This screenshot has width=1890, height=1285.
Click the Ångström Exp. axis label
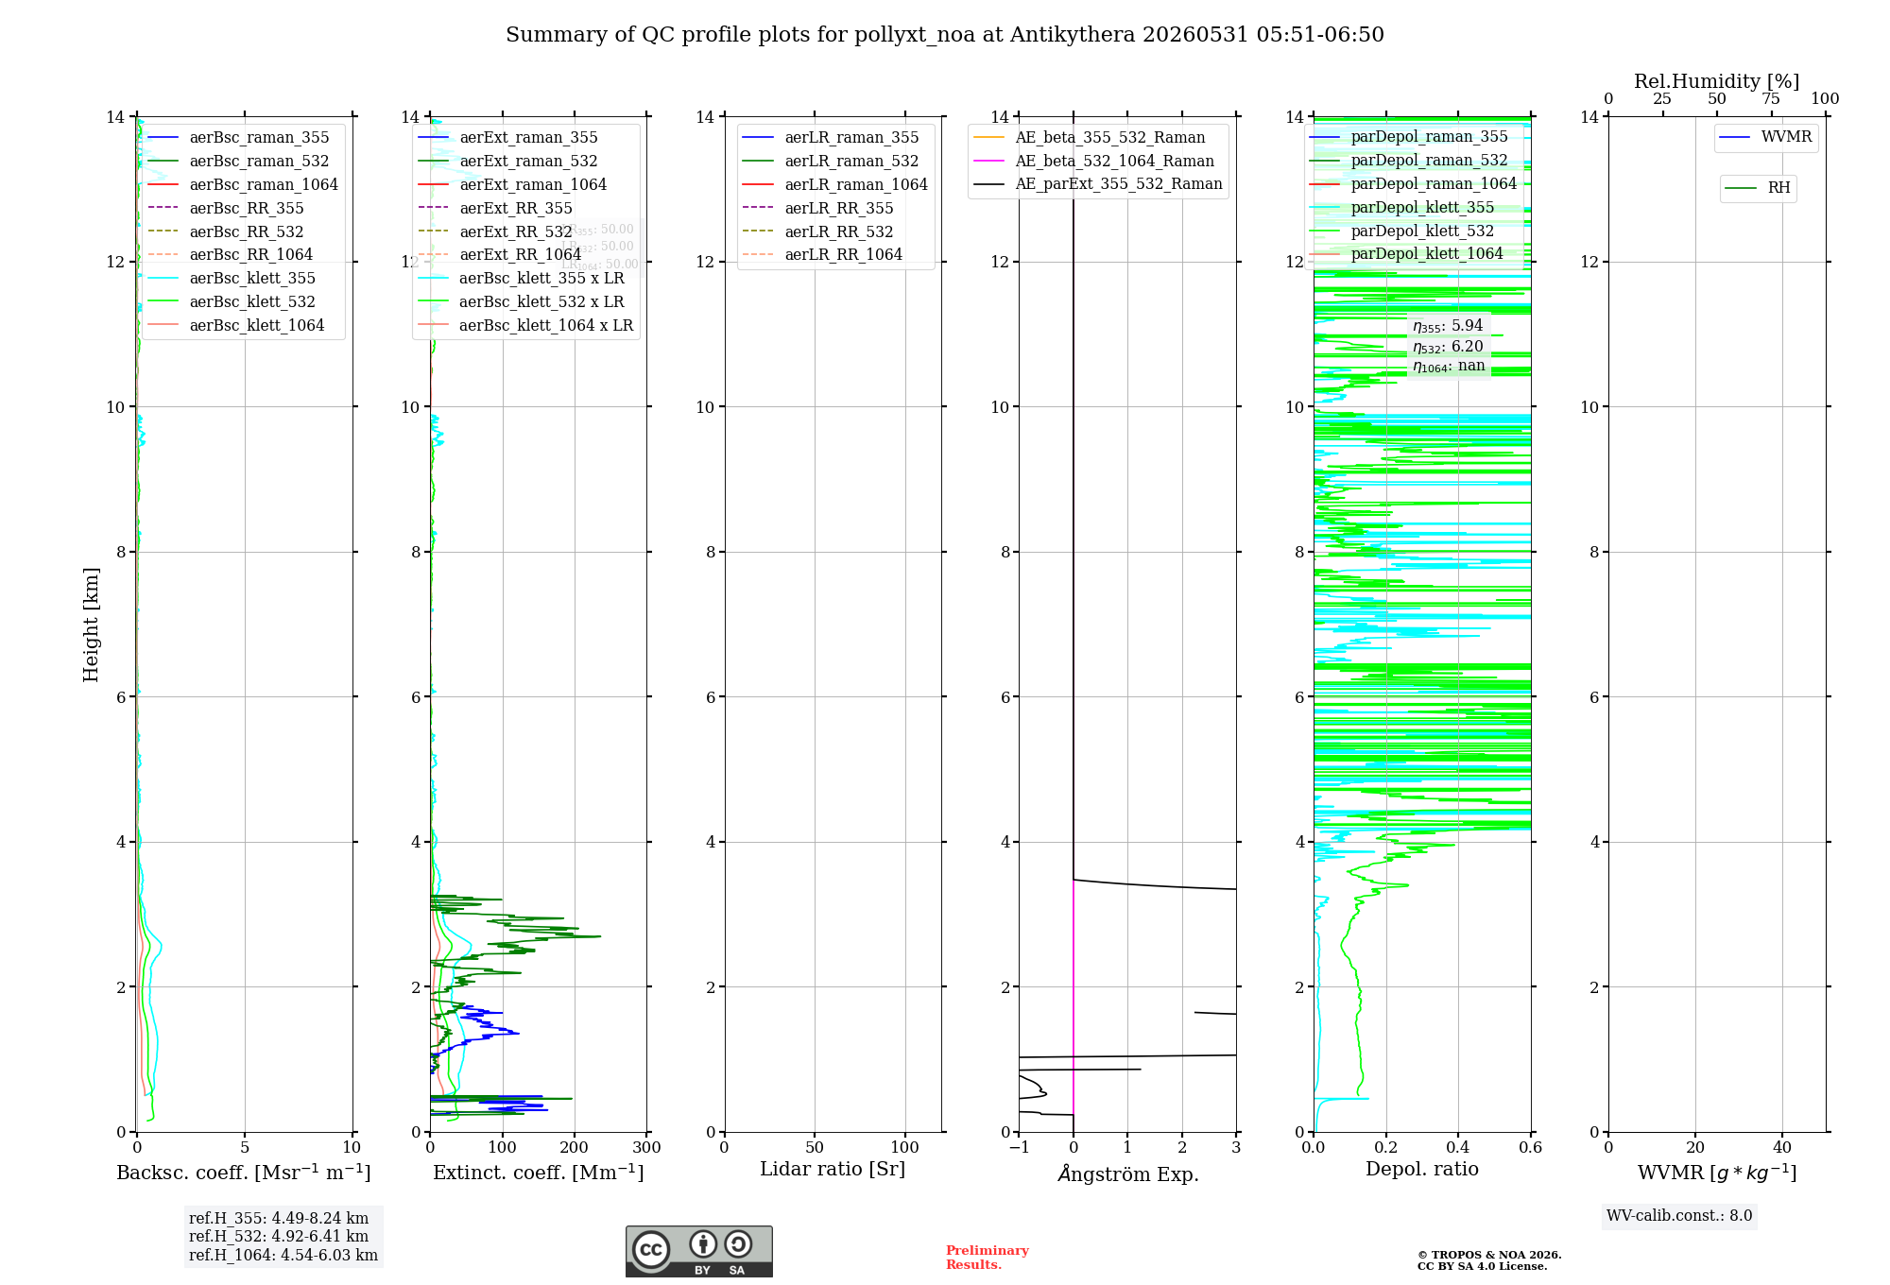1128,1174
